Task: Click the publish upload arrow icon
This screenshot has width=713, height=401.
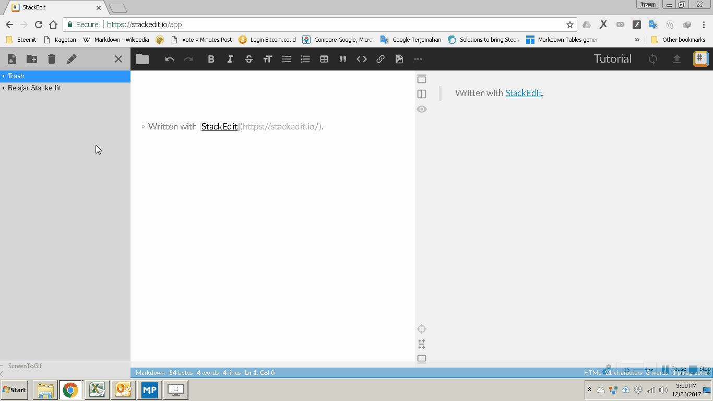Action: [x=677, y=59]
